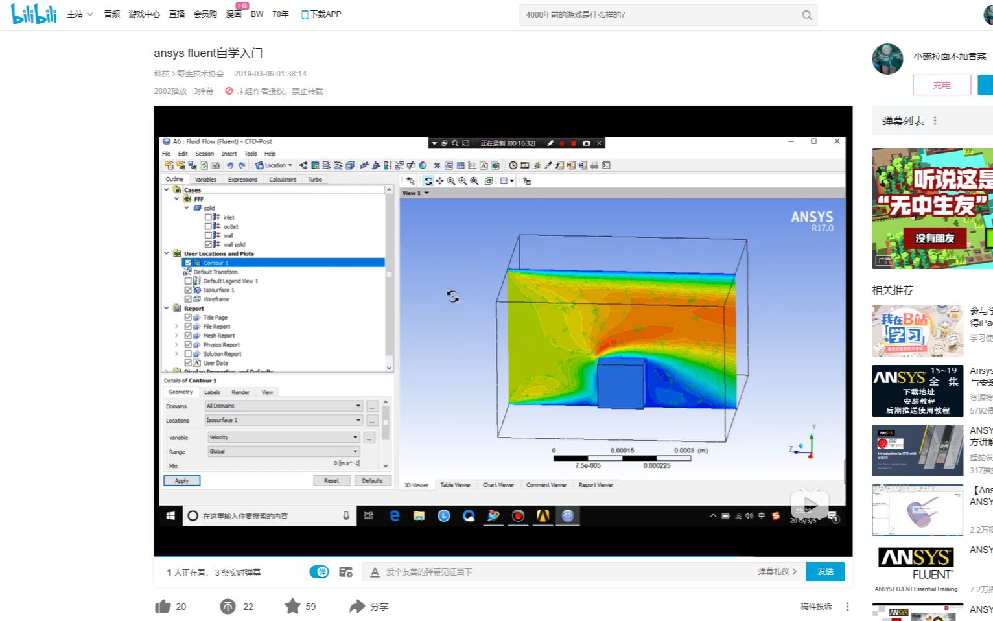
Task: Switch to the Chart Viewer tab
Action: [x=498, y=484]
